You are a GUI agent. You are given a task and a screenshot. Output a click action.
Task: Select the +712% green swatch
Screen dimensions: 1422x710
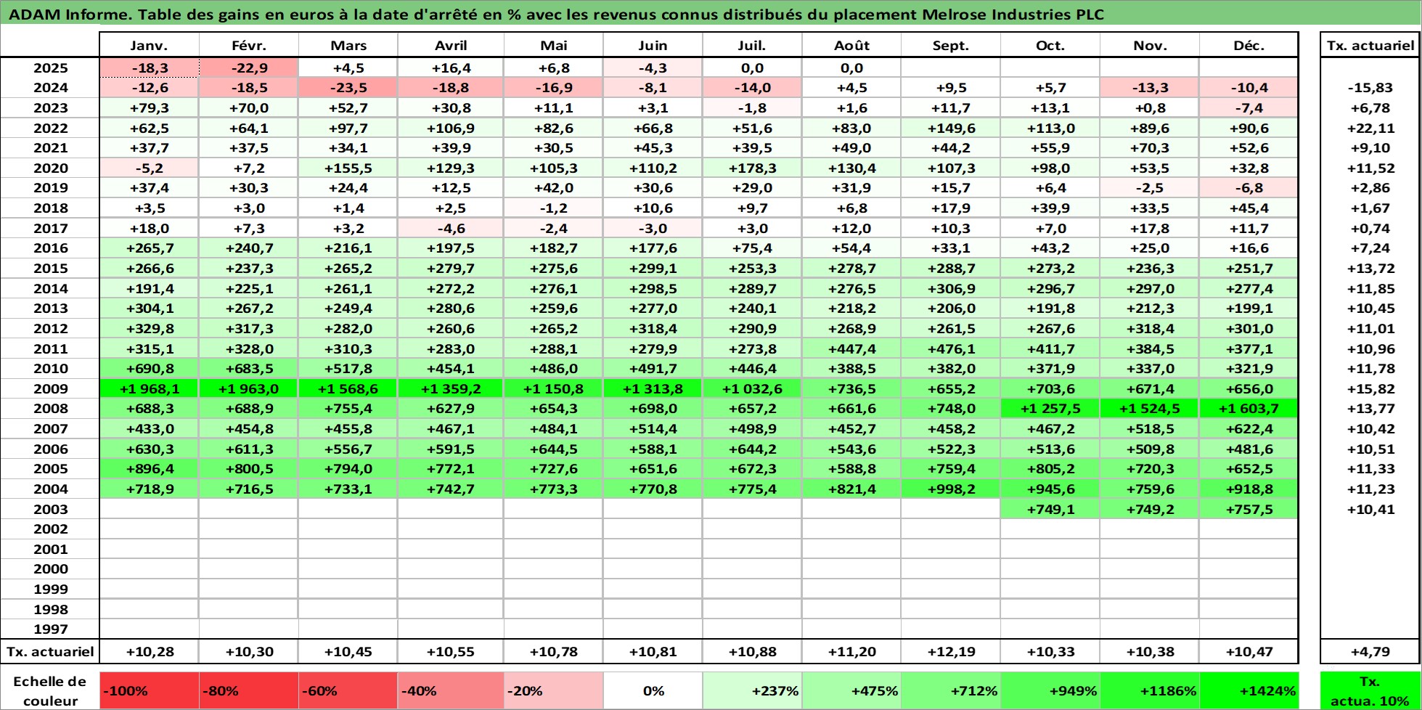point(951,691)
